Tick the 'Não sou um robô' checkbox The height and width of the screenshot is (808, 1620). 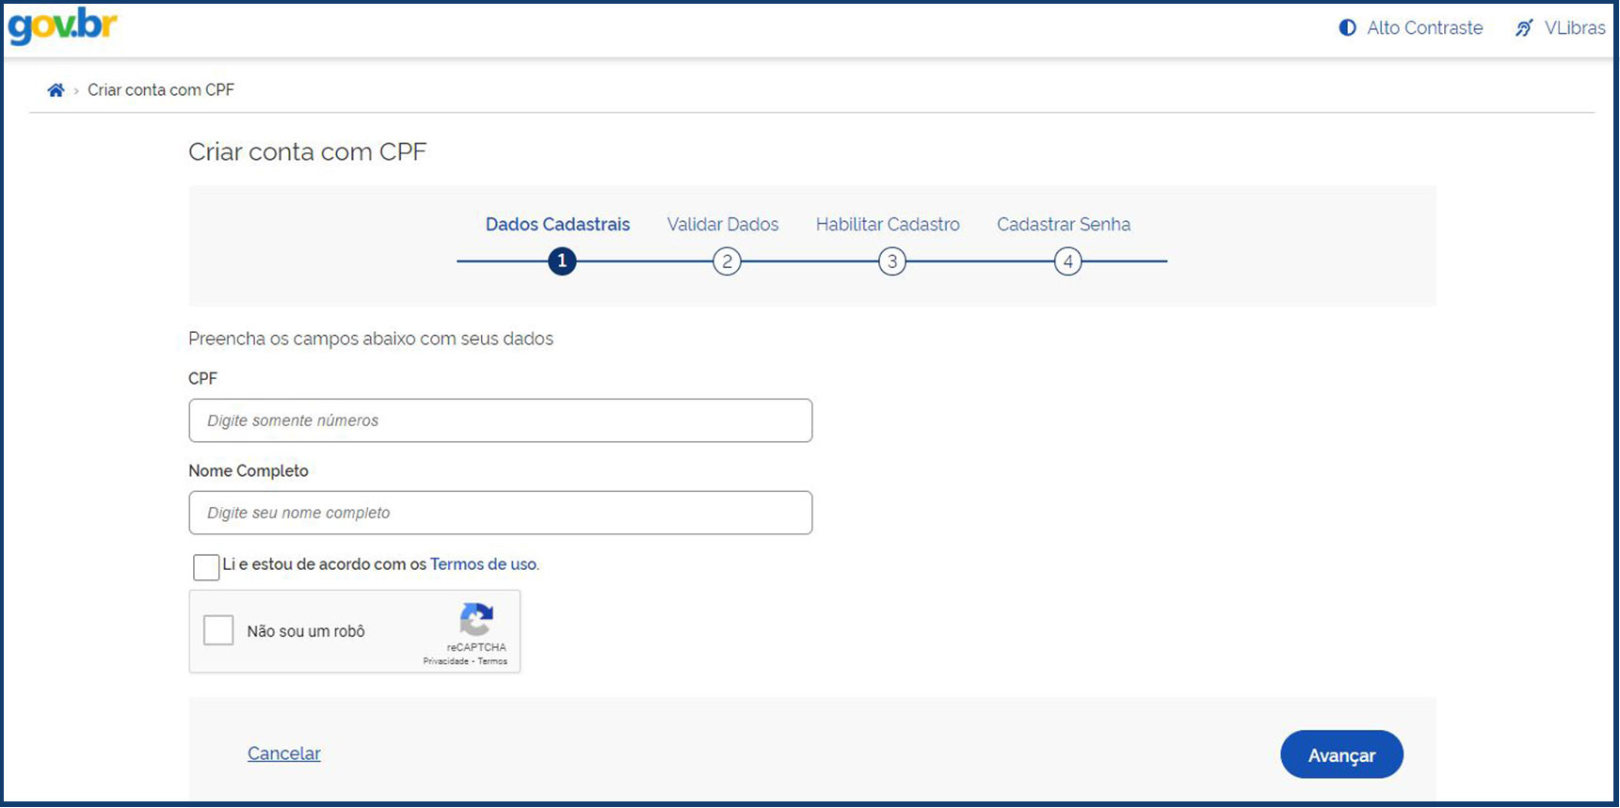click(218, 630)
